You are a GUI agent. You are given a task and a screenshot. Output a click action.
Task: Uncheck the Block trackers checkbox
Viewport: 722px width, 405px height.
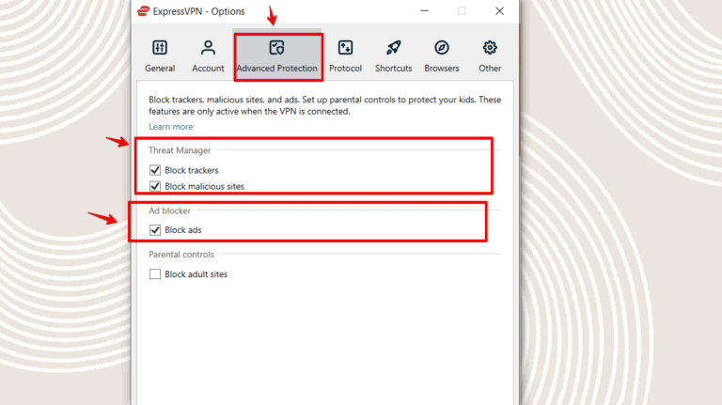click(155, 170)
